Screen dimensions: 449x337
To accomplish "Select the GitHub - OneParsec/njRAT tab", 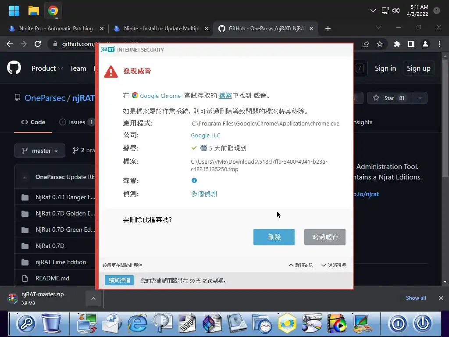I will coord(267,29).
